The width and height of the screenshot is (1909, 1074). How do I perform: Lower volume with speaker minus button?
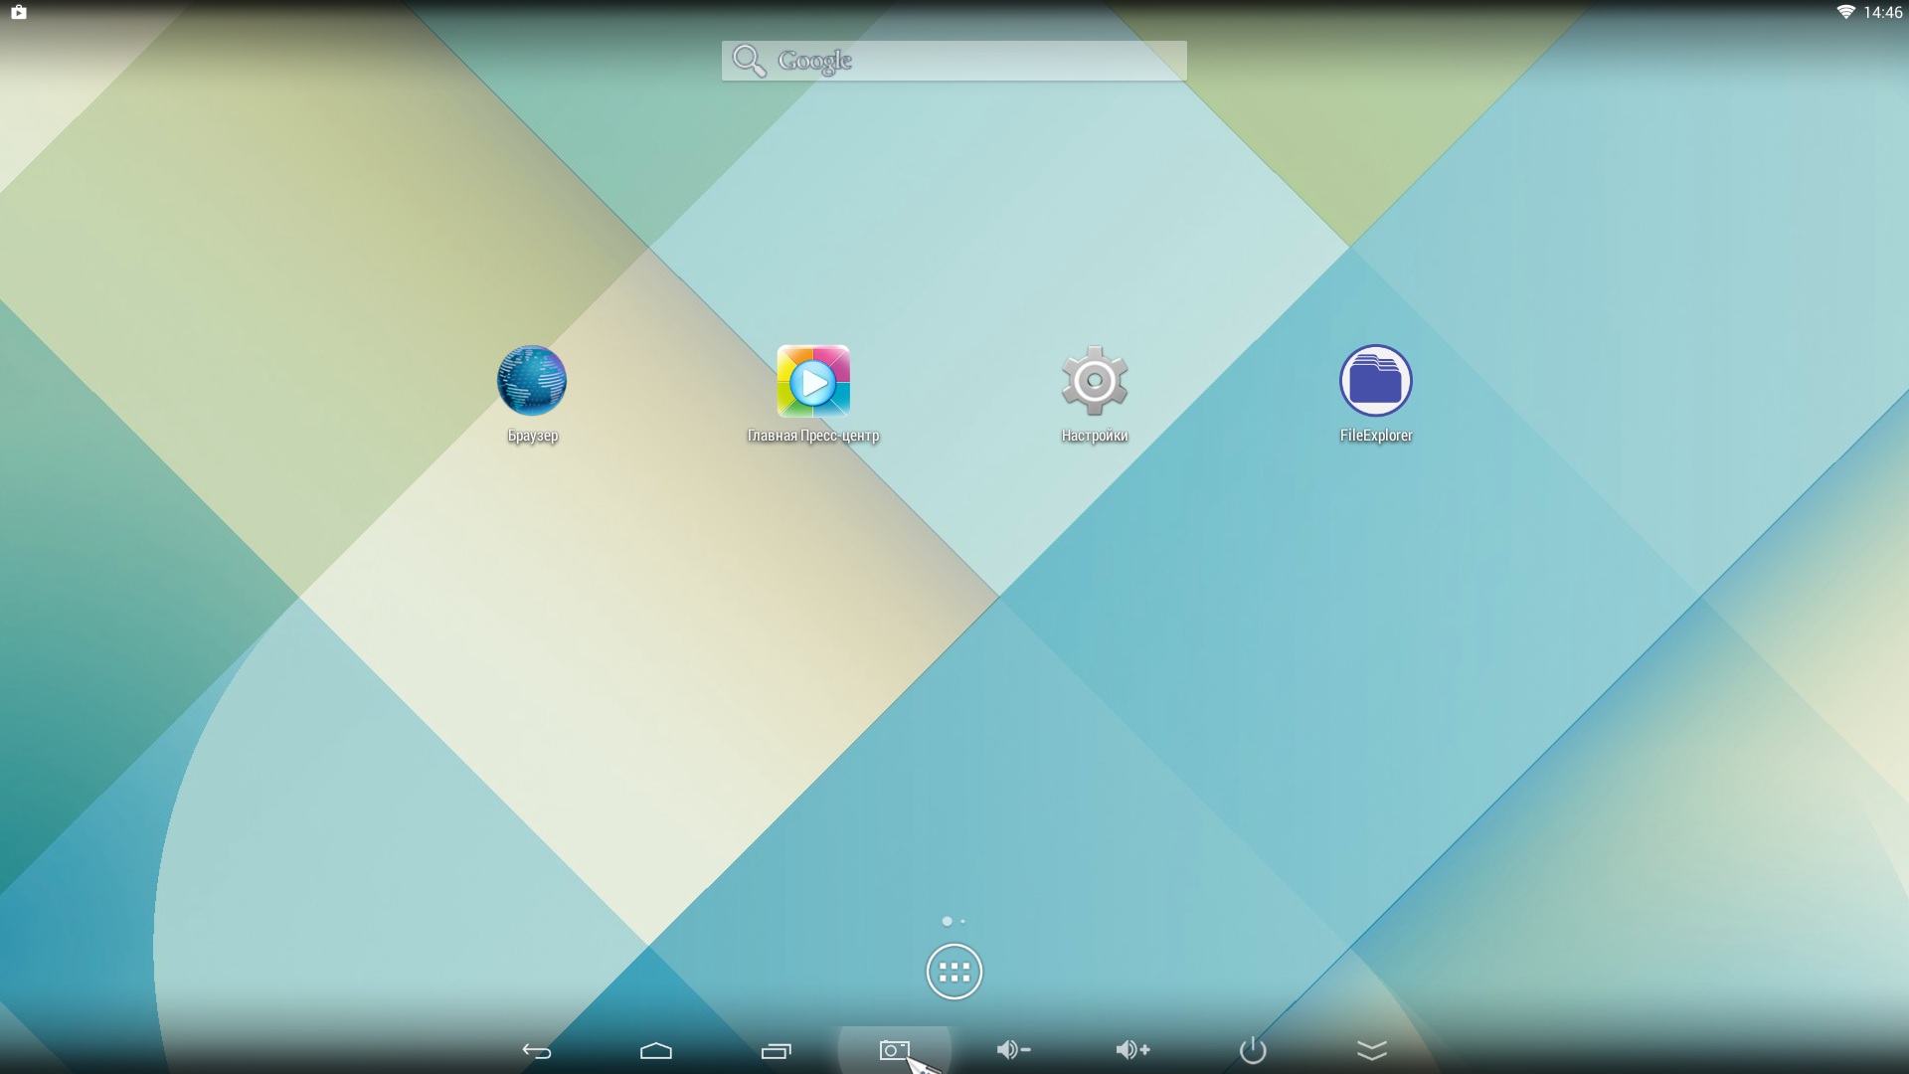click(1013, 1050)
